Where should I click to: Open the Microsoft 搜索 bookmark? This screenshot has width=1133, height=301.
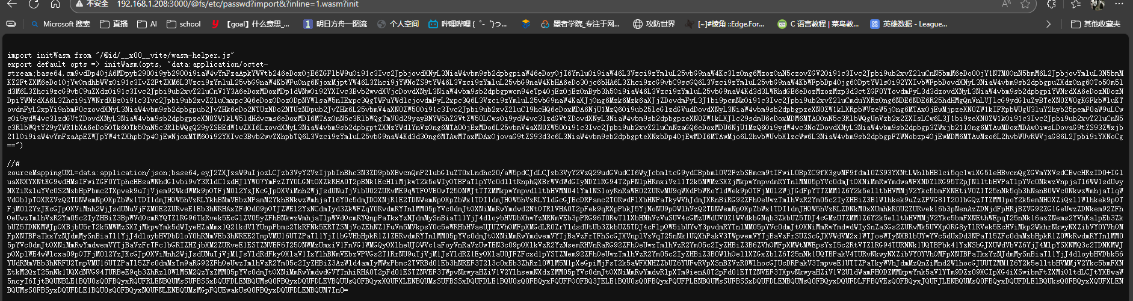pyautogui.click(x=60, y=24)
